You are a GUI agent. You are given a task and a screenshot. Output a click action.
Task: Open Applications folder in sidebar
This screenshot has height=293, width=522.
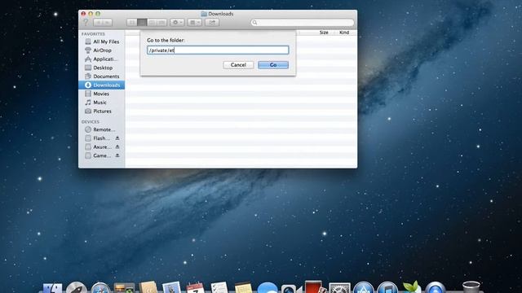tap(102, 59)
